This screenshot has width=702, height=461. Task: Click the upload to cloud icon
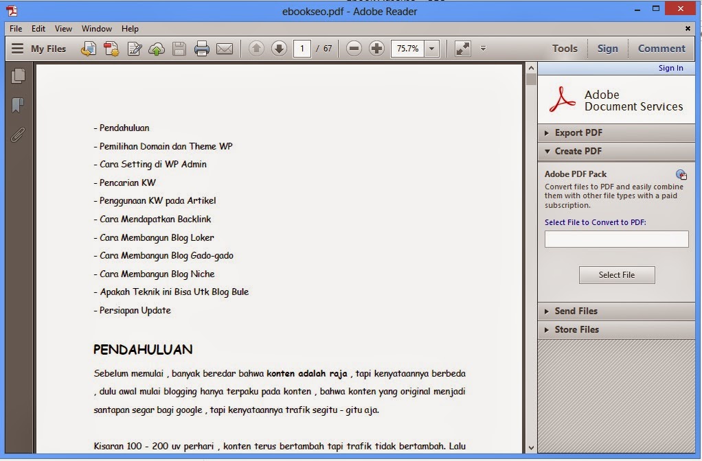coord(157,49)
